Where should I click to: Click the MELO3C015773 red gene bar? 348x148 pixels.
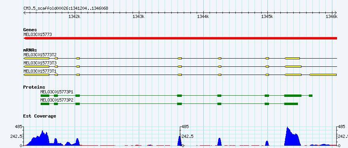point(180,38)
